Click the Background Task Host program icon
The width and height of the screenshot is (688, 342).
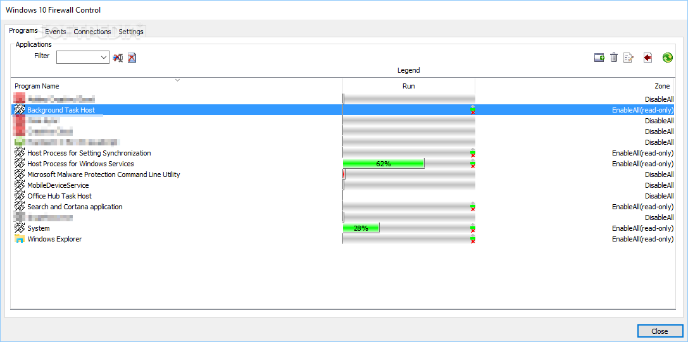(x=20, y=109)
